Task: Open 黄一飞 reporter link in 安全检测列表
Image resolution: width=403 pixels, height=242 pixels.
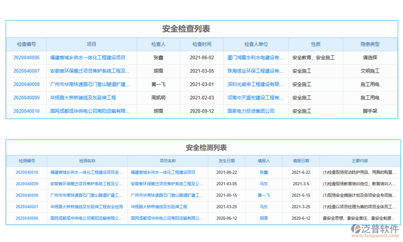Action: pyautogui.click(x=264, y=195)
